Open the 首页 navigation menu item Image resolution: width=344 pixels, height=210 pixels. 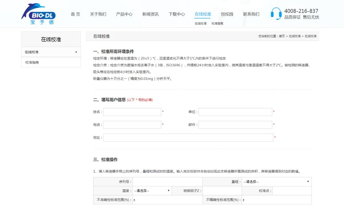point(75,14)
